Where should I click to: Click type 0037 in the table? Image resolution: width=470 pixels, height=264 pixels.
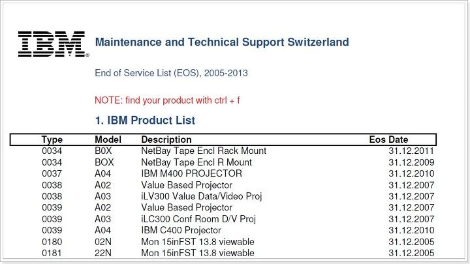coord(52,173)
